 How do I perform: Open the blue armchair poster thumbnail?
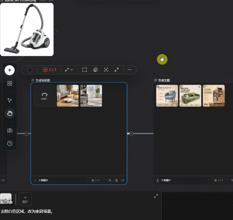(167, 96)
